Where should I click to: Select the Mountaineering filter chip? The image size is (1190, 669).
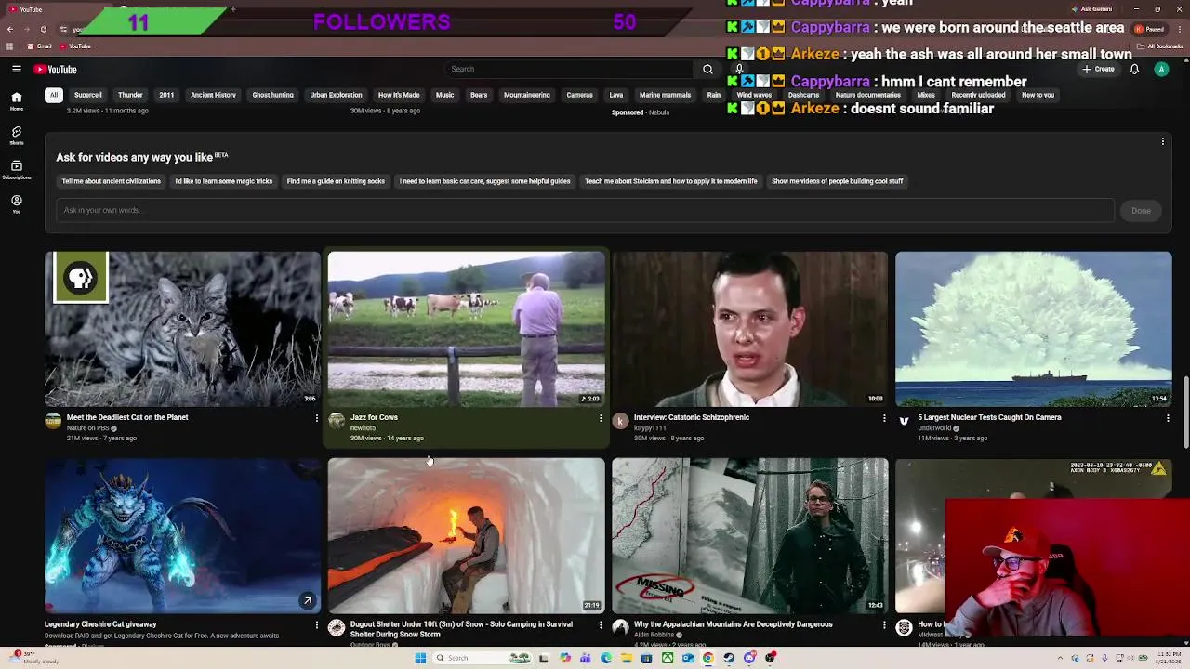(x=527, y=95)
